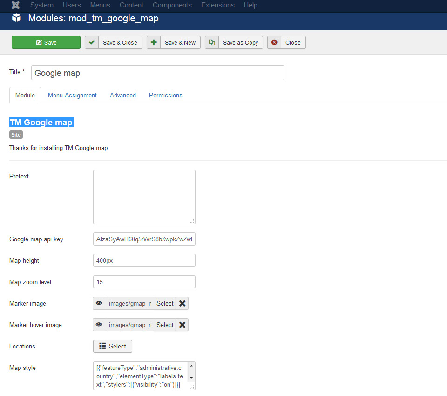
Task: Click inside the Pretext textarea
Action: tap(144, 197)
